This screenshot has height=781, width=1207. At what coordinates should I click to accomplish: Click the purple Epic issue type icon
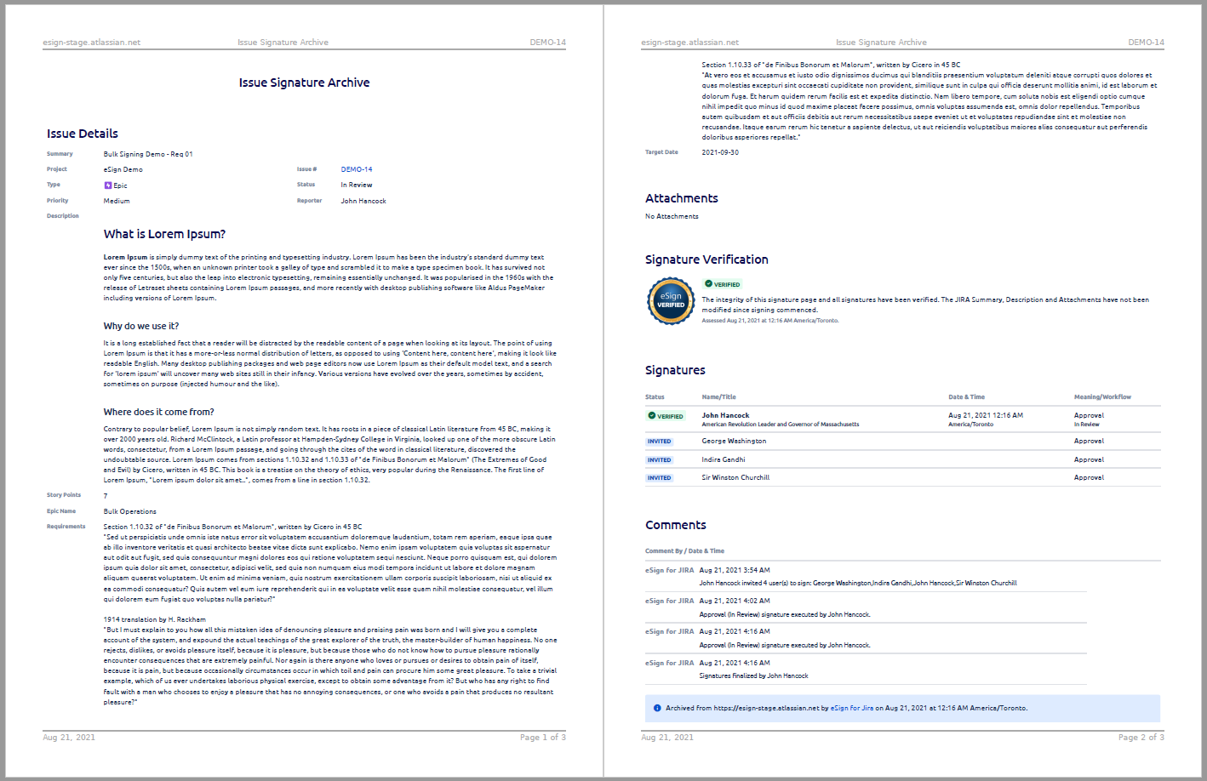pyautogui.click(x=108, y=185)
